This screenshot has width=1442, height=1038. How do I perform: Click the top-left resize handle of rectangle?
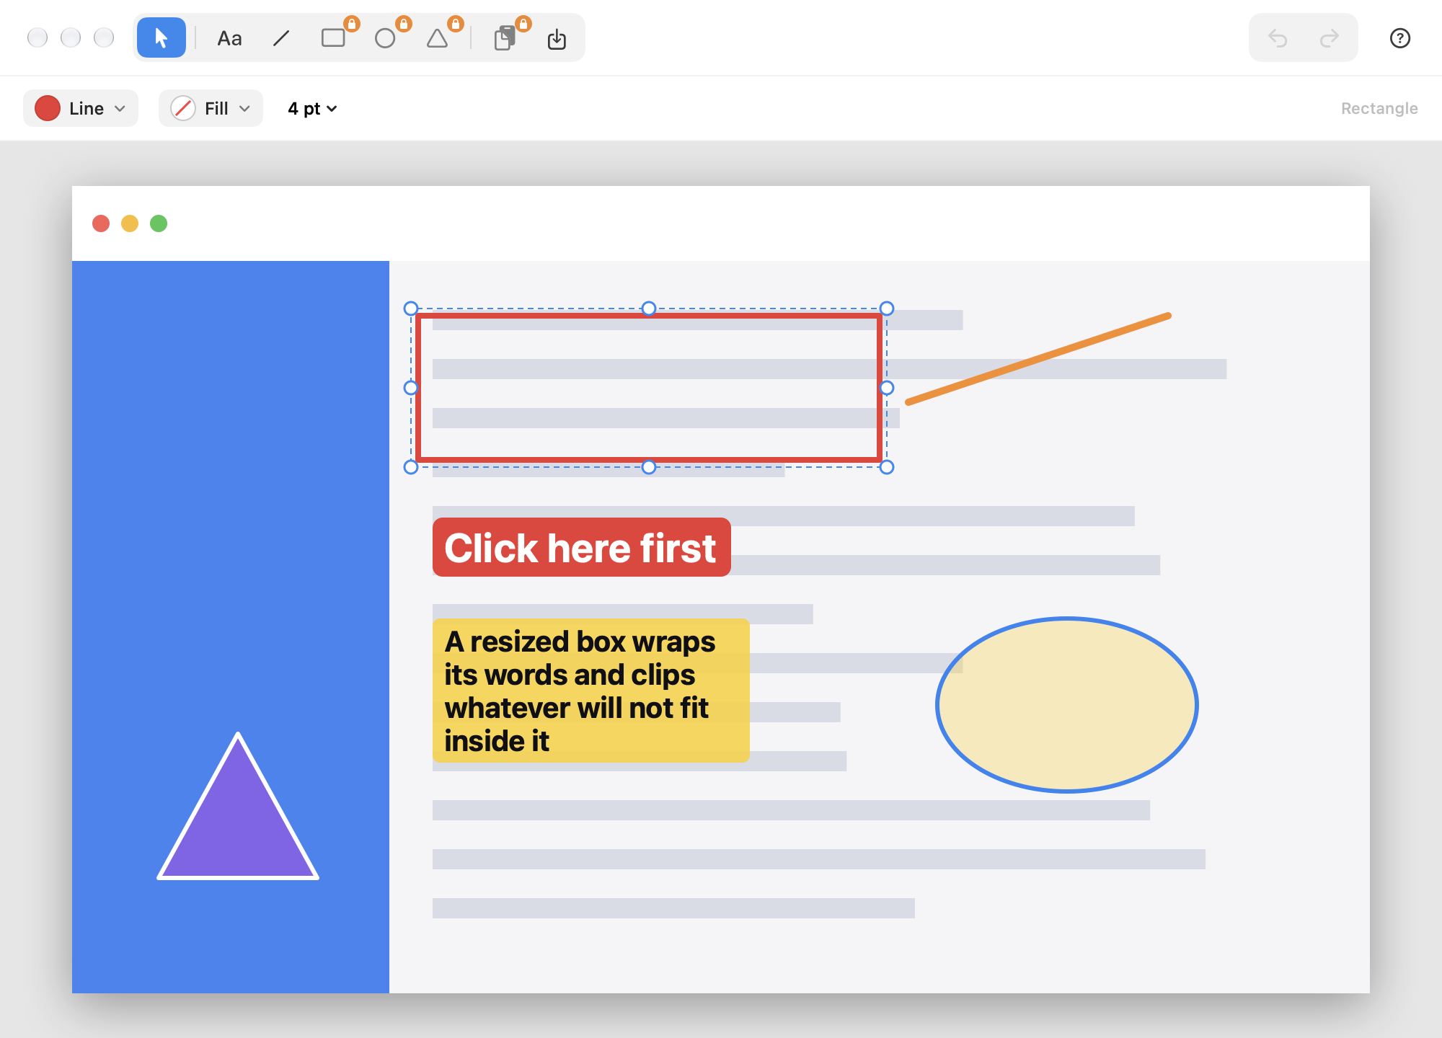pyautogui.click(x=411, y=309)
